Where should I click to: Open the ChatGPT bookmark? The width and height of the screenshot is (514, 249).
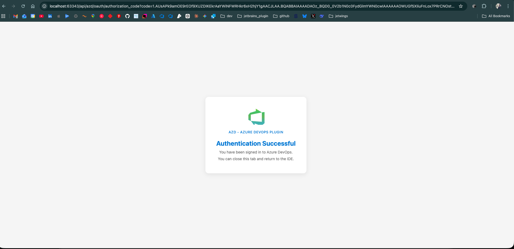tap(188, 16)
